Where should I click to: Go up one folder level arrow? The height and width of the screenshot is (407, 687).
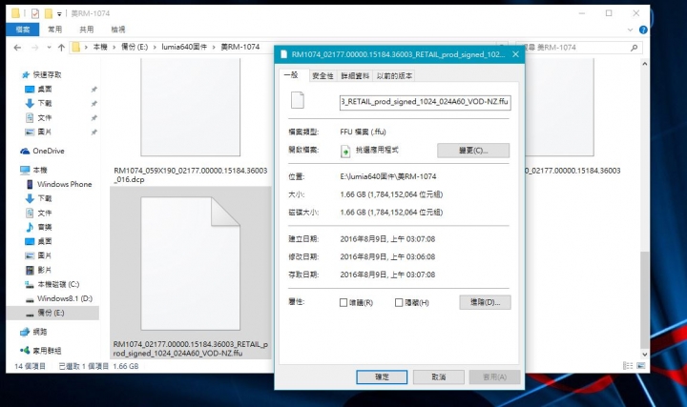(61, 48)
